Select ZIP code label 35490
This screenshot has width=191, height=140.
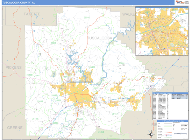[x=132, y=90]
